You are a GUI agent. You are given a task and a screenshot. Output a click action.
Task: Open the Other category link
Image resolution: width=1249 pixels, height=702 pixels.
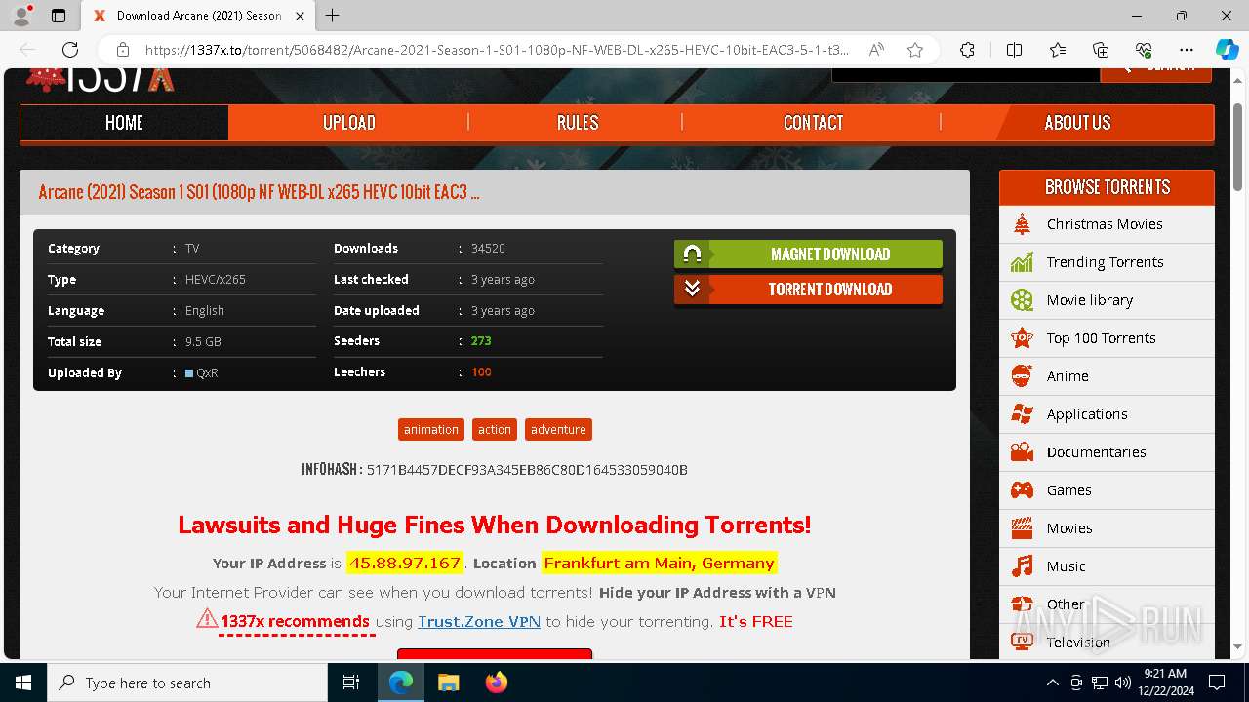(1066, 604)
